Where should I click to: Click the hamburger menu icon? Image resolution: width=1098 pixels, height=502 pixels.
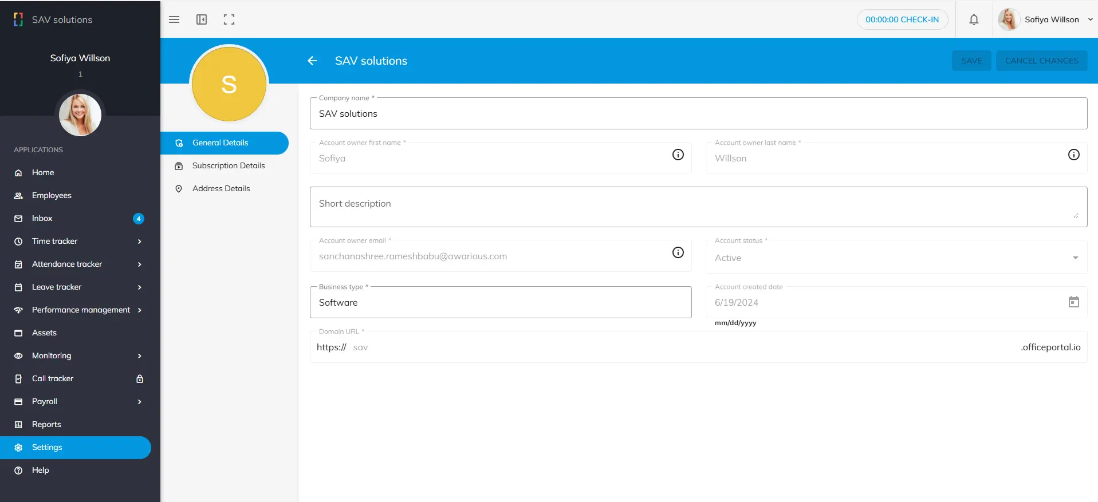tap(174, 19)
